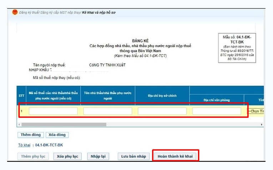The image size is (273, 170).
Task: Click the Mã số thuế của nhà thầu header
Action: click(53, 96)
